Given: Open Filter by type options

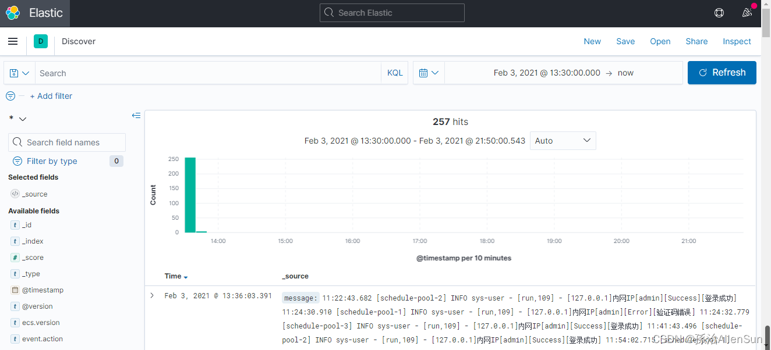Looking at the screenshot, I should tap(52, 161).
